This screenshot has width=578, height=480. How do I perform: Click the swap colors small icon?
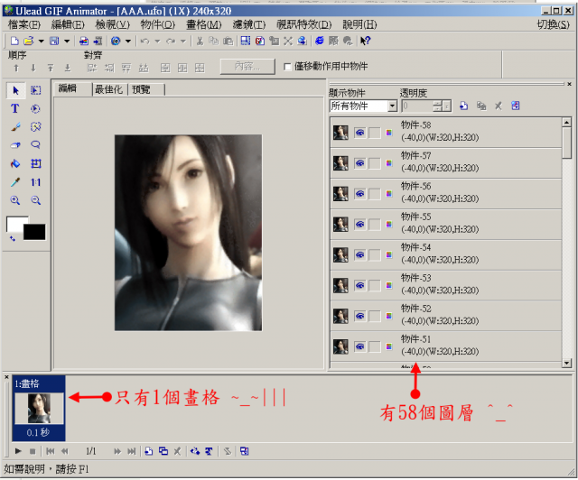[12, 239]
